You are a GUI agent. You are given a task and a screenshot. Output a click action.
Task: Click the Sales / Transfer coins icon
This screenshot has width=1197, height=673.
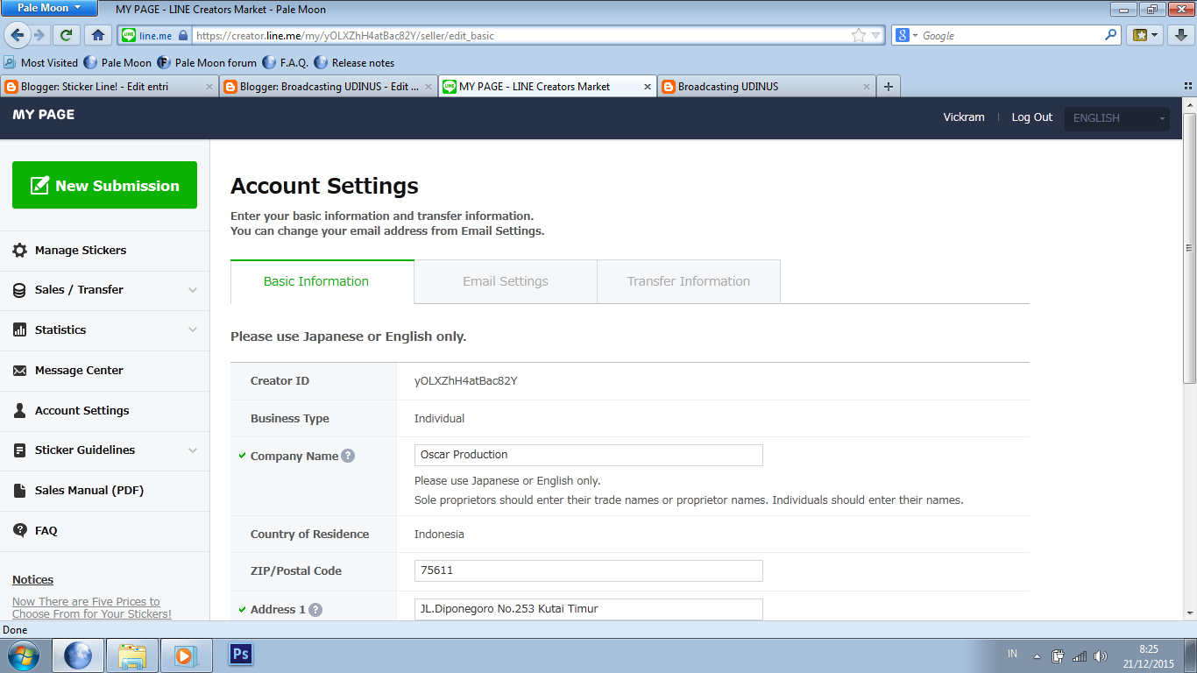tap(19, 290)
